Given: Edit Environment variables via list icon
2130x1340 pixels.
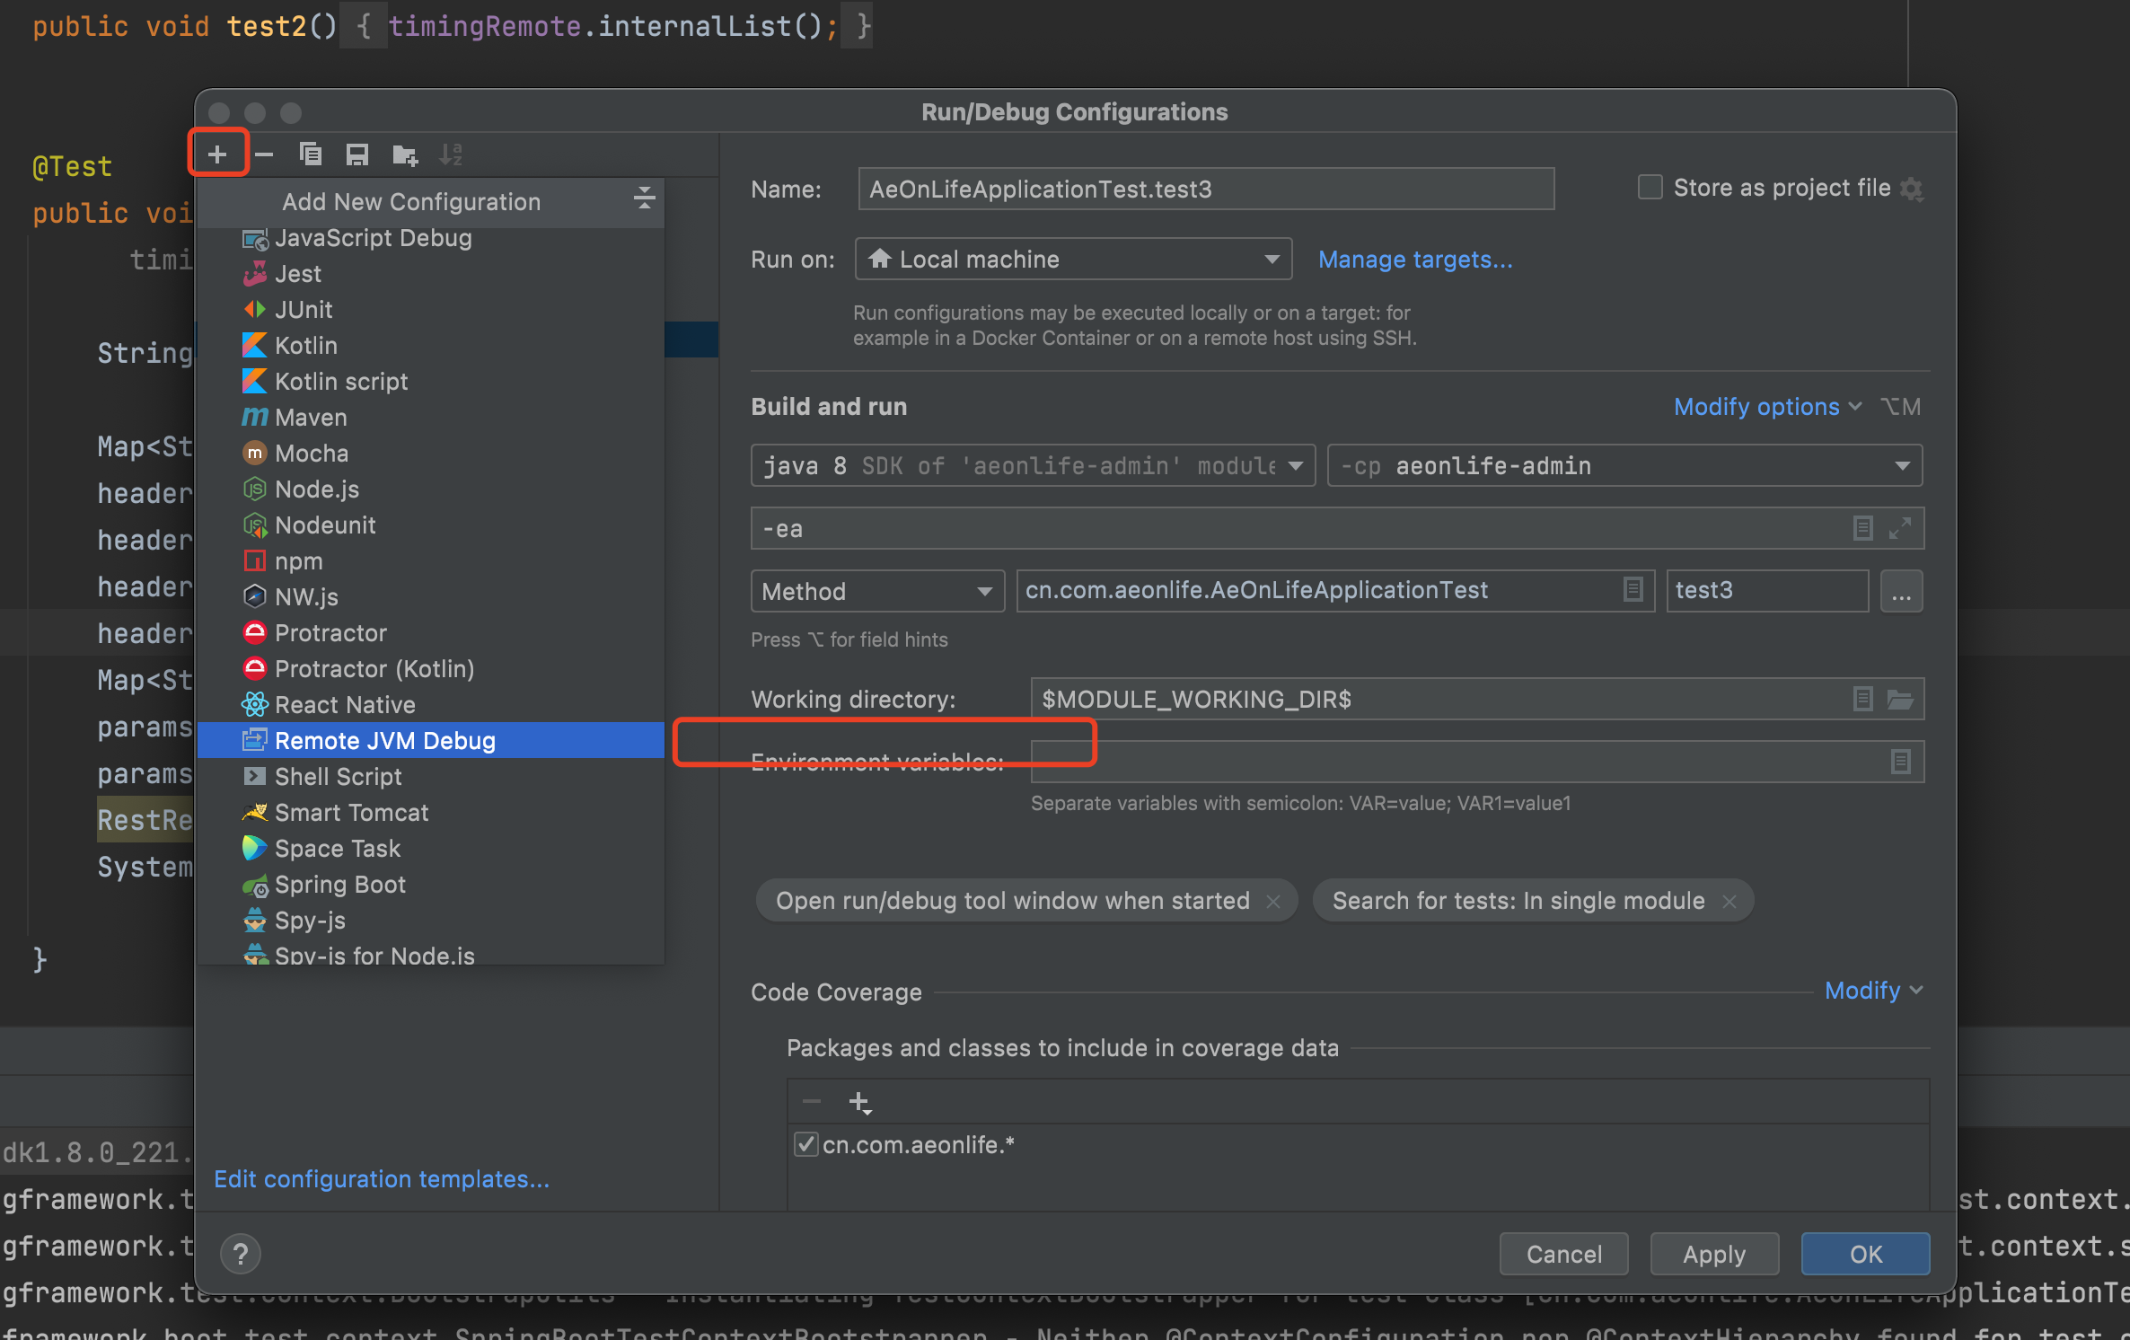Looking at the screenshot, I should [1900, 762].
